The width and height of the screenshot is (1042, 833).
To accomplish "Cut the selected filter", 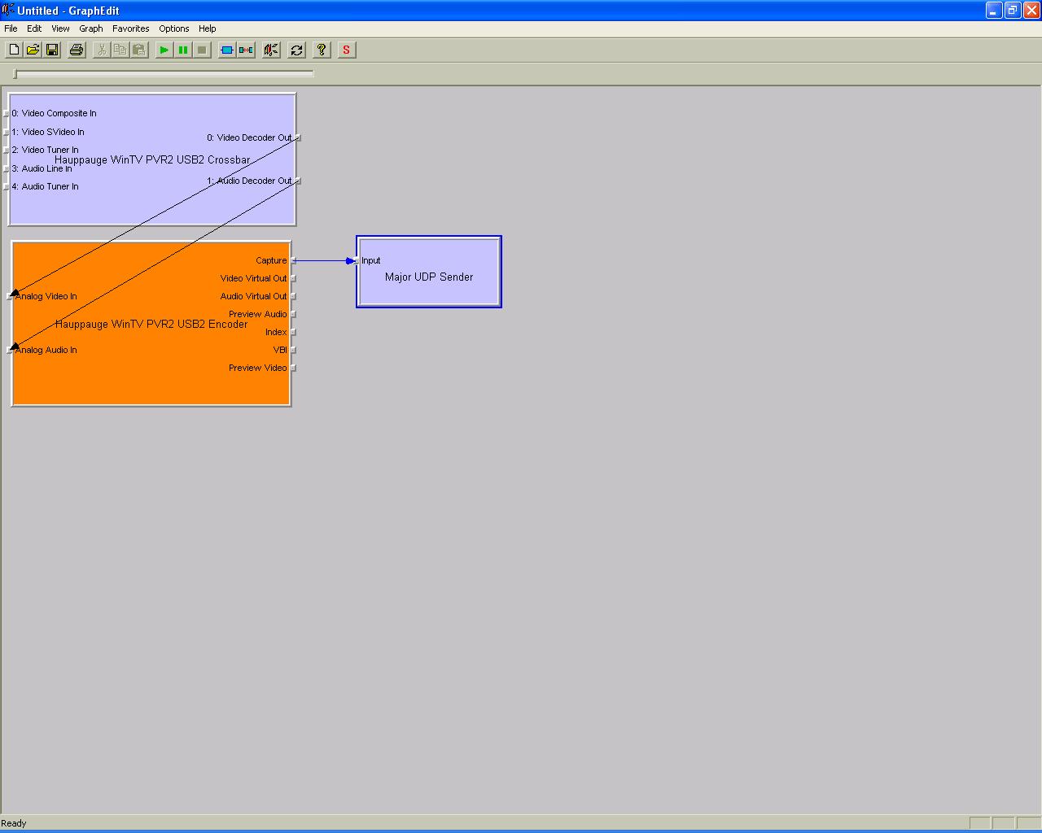I will (x=101, y=50).
